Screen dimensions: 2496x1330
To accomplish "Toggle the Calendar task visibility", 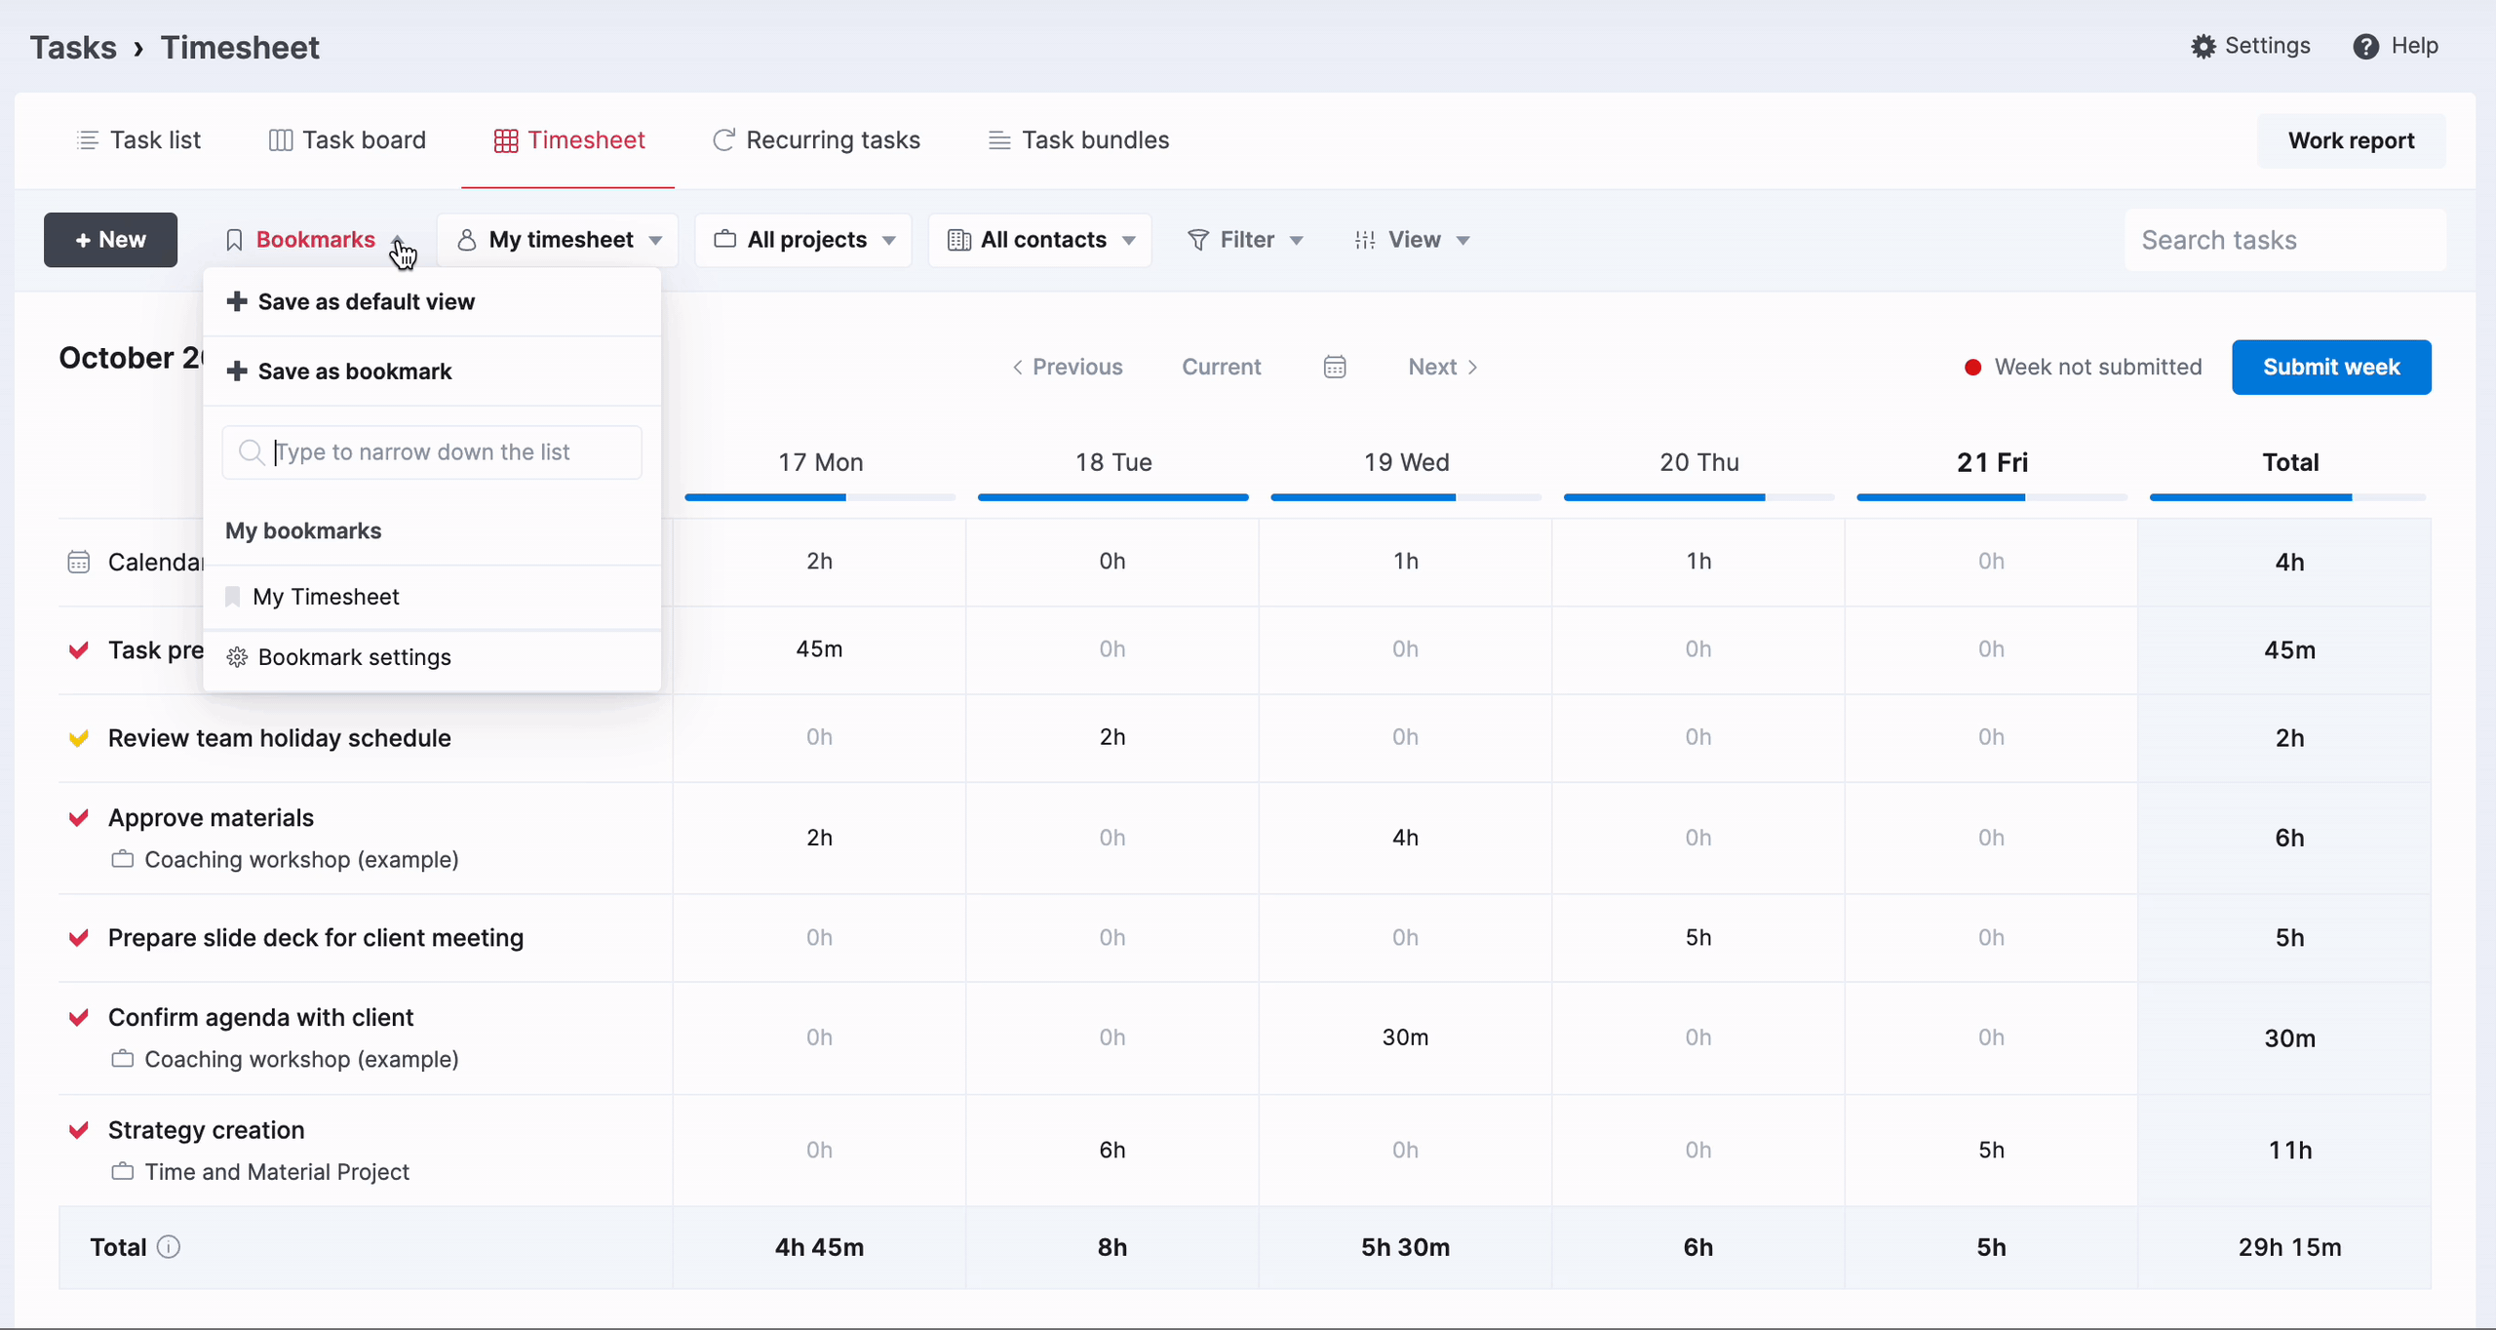I will 78,561.
